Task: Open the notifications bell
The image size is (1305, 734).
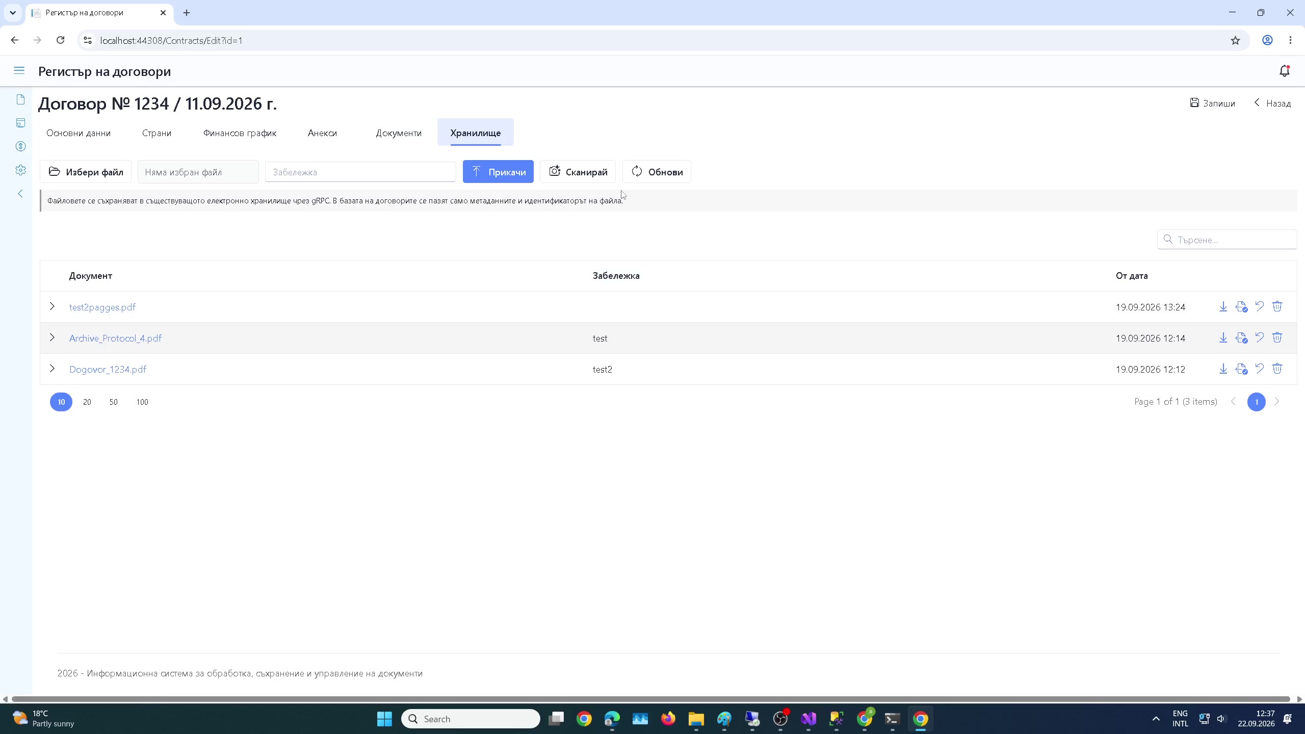Action: coord(1284,71)
